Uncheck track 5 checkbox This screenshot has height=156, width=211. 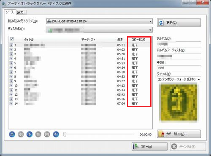(x=11, y=63)
